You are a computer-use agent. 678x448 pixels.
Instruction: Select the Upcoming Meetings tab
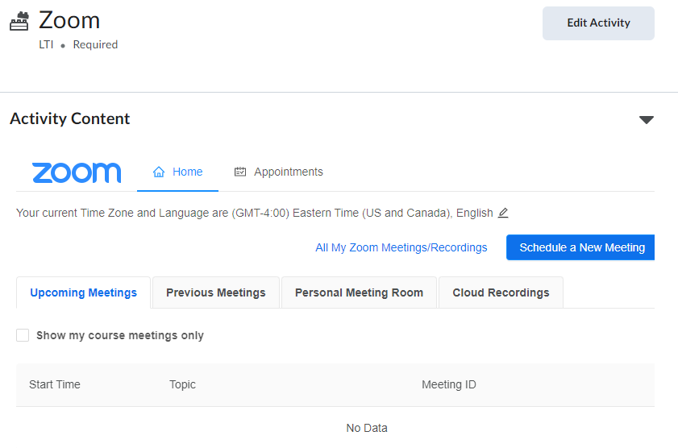point(84,292)
